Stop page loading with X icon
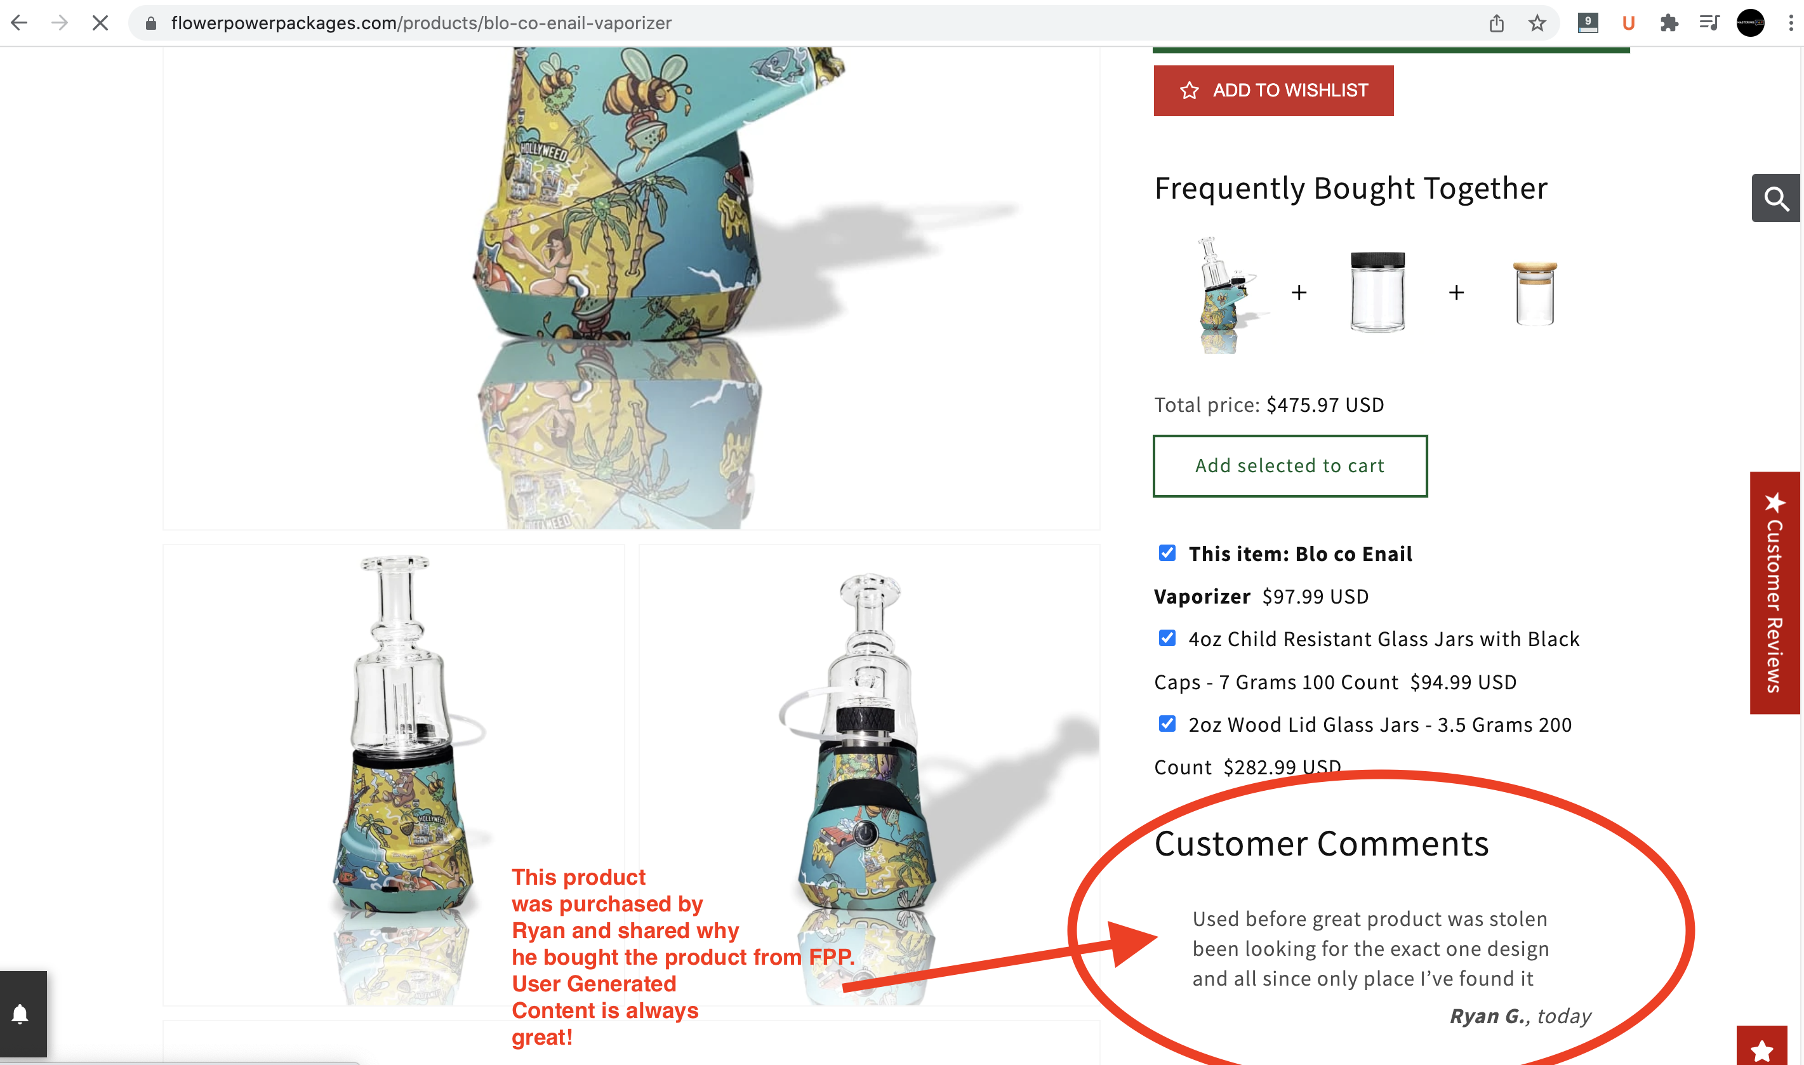The height and width of the screenshot is (1065, 1804). click(100, 23)
